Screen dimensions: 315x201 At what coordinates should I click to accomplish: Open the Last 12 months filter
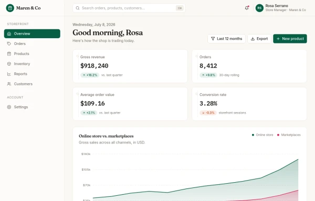click(226, 39)
